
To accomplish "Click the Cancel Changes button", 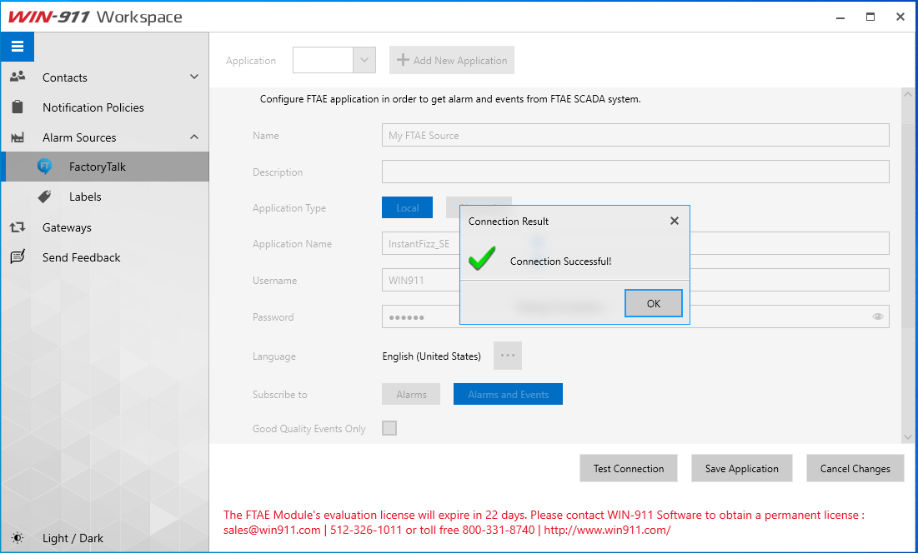I will [855, 468].
